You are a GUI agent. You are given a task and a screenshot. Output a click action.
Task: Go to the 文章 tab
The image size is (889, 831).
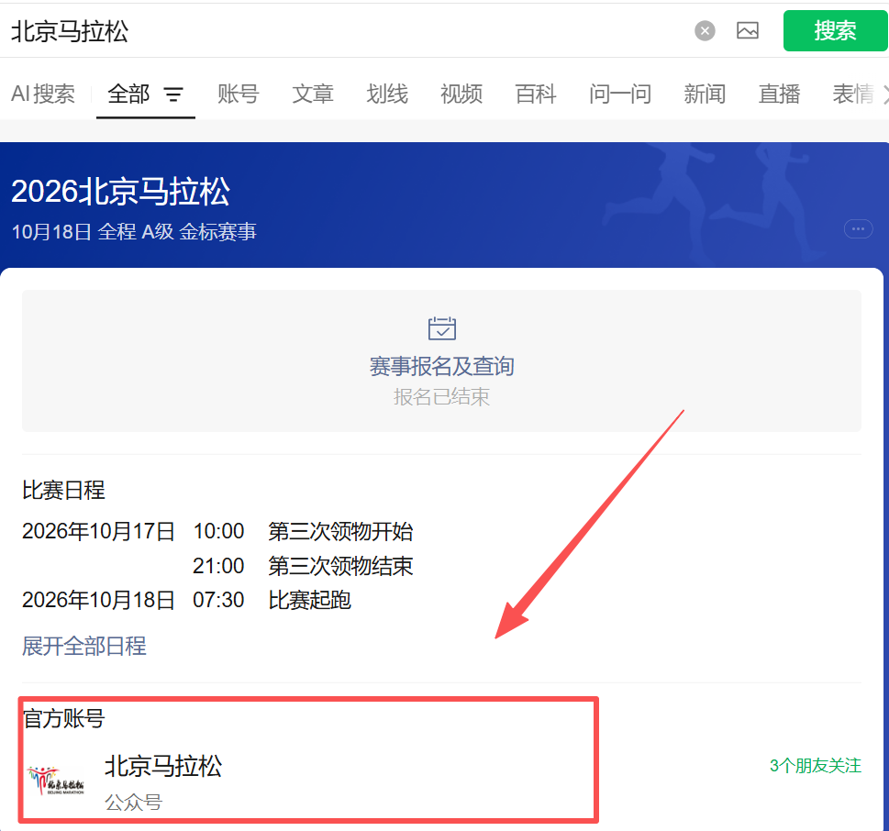[313, 94]
